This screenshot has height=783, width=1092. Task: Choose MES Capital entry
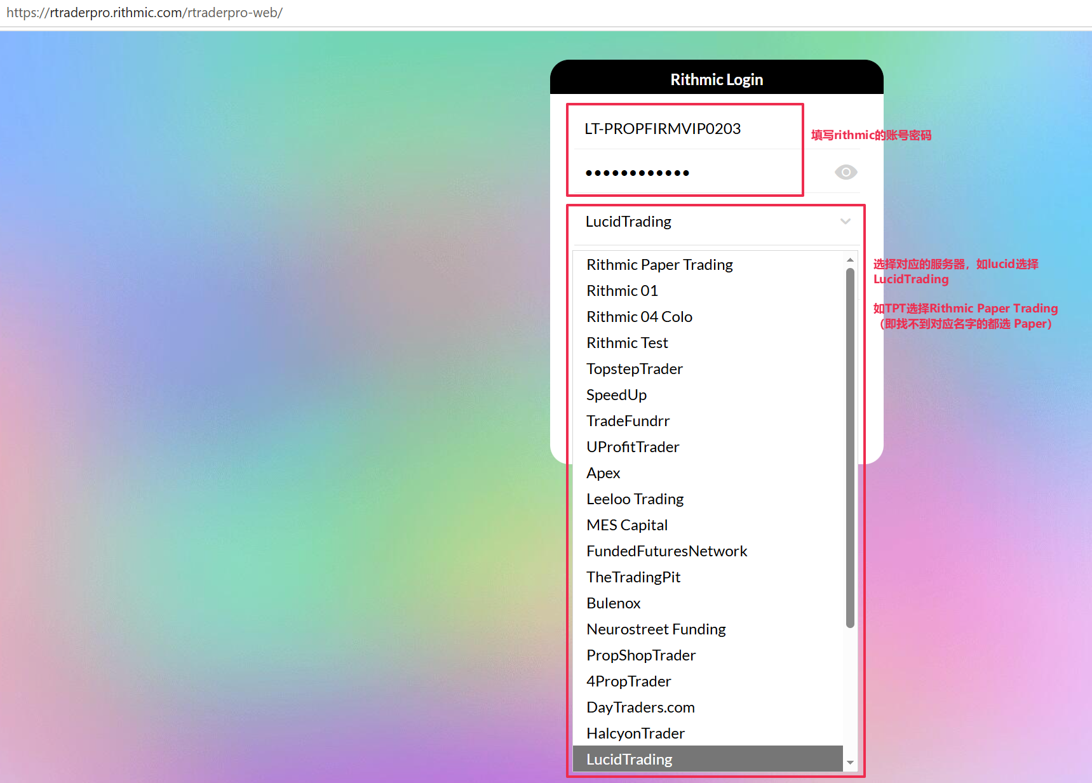[x=708, y=525]
